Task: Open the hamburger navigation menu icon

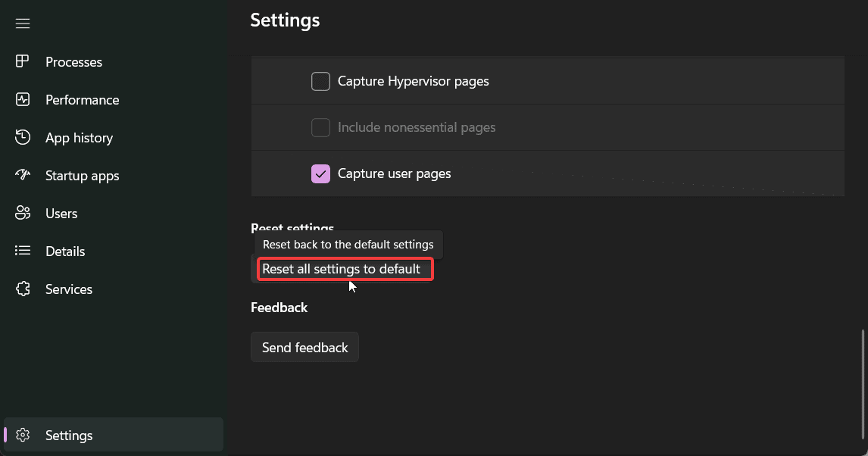Action: (x=23, y=23)
